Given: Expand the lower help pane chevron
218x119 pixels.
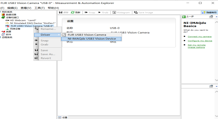Looking at the screenshot, I should tap(216, 86).
